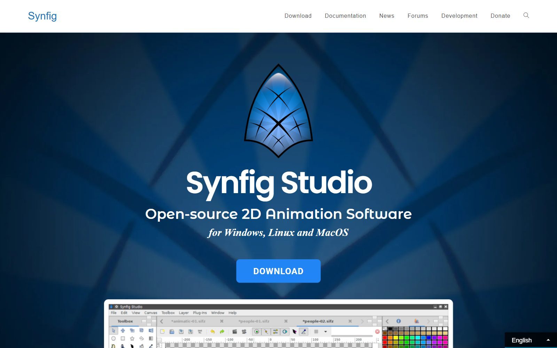This screenshot has width=557, height=348.
Task: Open the Development link in the header
Action: [x=459, y=16]
